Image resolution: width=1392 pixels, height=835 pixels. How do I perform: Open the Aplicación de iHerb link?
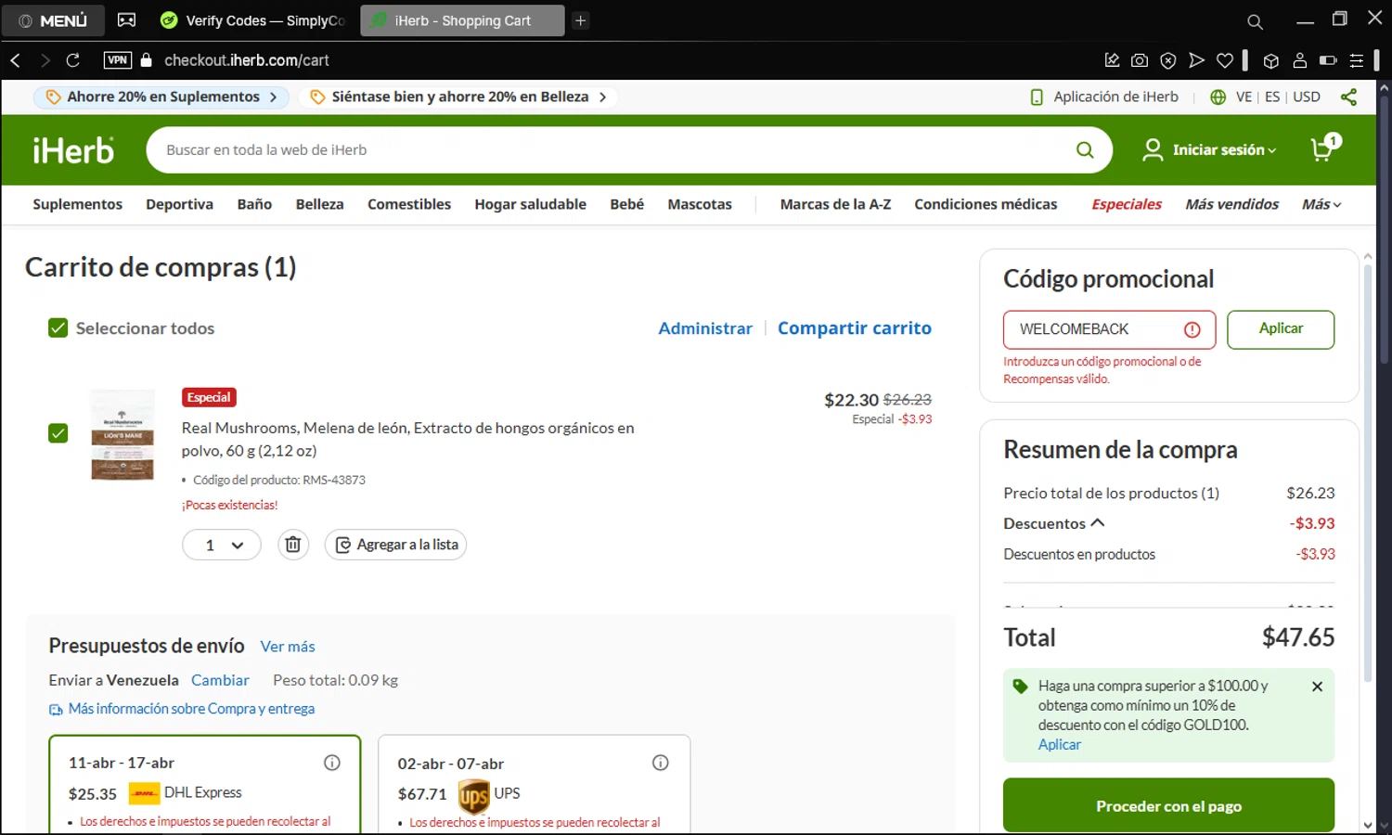1104,96
